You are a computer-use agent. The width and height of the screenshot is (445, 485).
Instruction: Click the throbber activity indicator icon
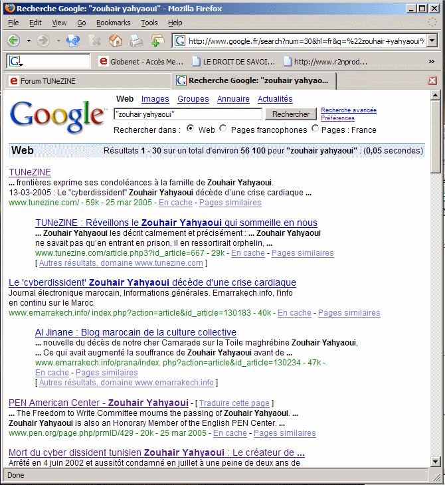(432, 22)
